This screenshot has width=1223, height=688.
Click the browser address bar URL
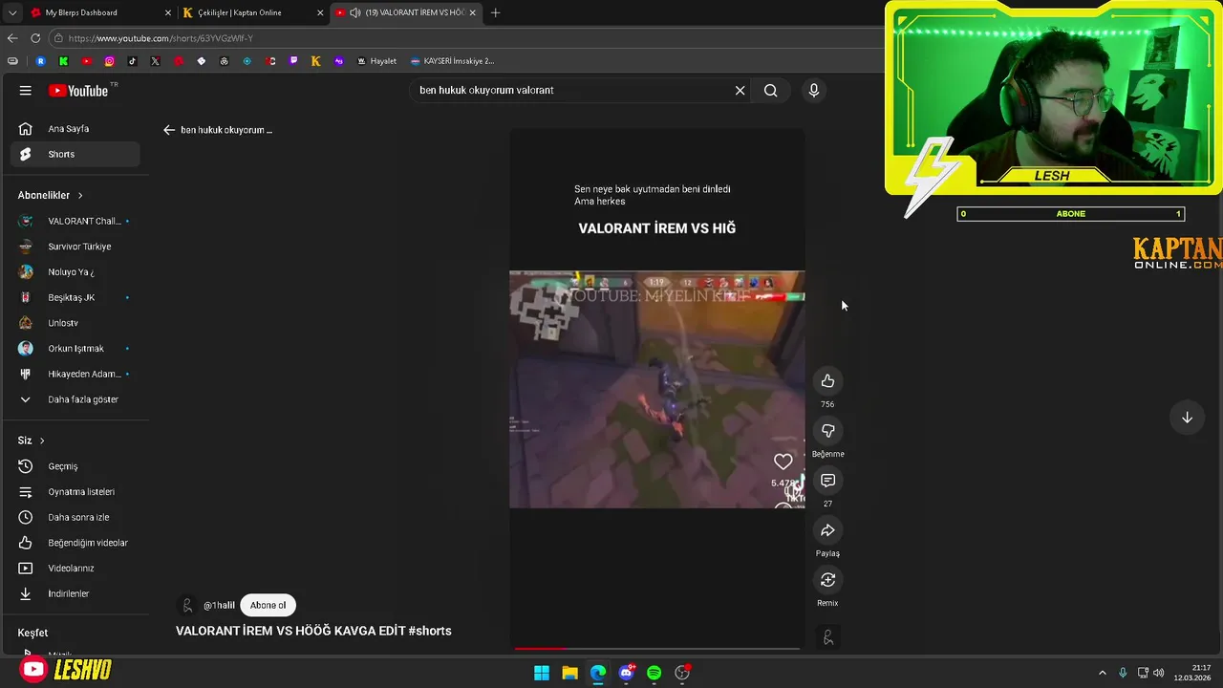pos(161,38)
